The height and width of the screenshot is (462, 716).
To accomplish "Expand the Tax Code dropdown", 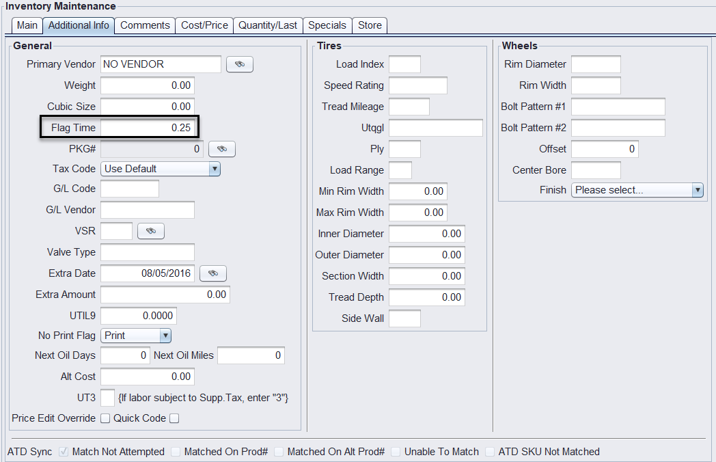I will [160, 169].
